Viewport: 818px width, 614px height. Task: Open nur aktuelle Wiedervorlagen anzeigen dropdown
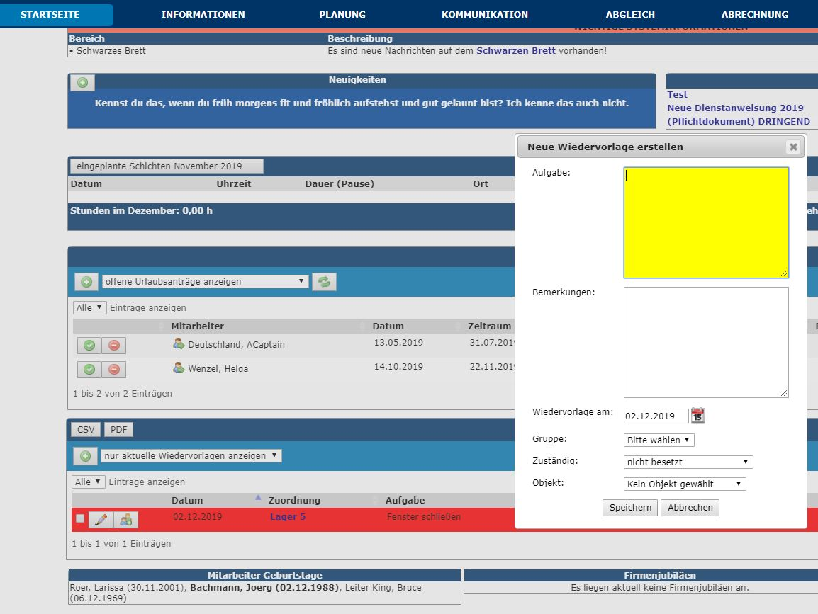pos(191,455)
